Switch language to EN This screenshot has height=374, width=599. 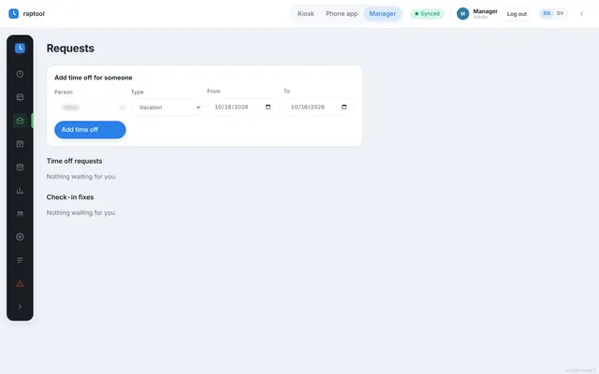coord(547,13)
